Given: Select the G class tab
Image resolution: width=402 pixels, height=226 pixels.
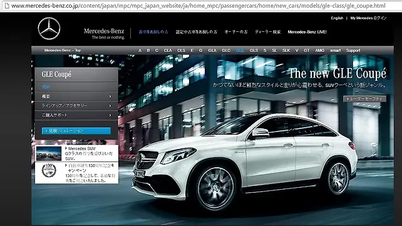Looking at the screenshot, I should pos(201,51).
